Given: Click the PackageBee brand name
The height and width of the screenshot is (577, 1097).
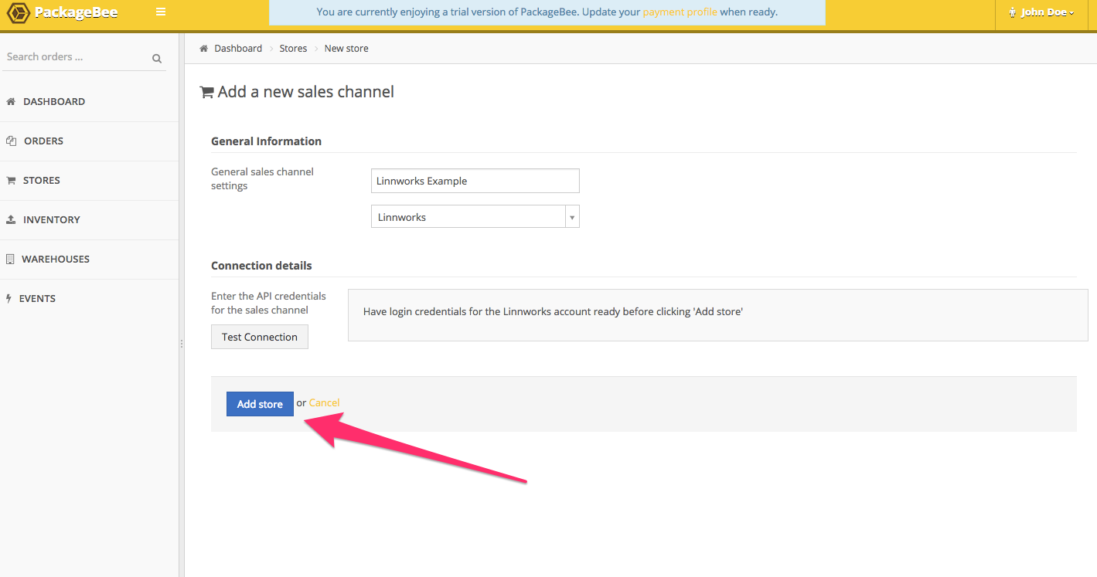Looking at the screenshot, I should 77,13.
